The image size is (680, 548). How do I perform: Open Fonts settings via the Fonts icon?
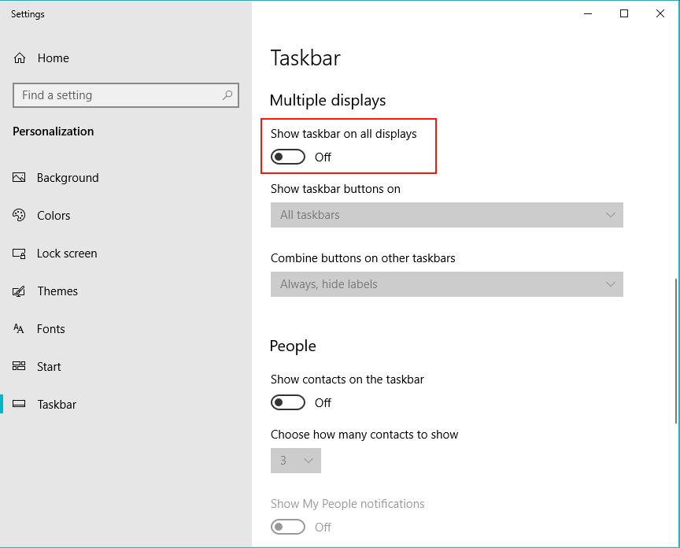pyautogui.click(x=18, y=328)
